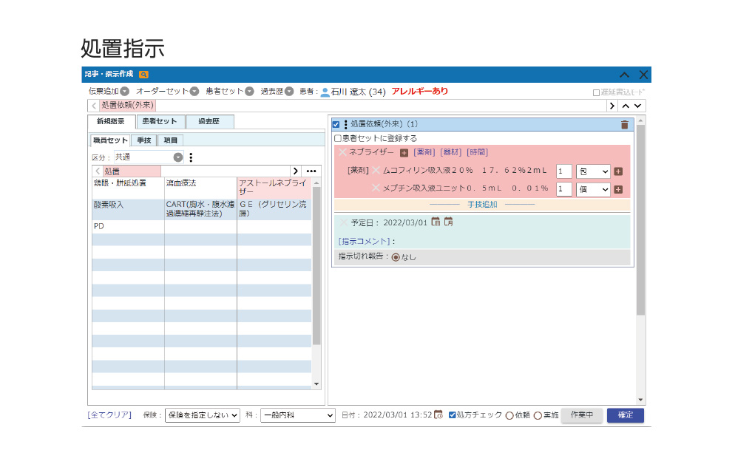This screenshot has width=735, height=467.
Task: Select the 依頼 radio button
Action: [x=509, y=415]
